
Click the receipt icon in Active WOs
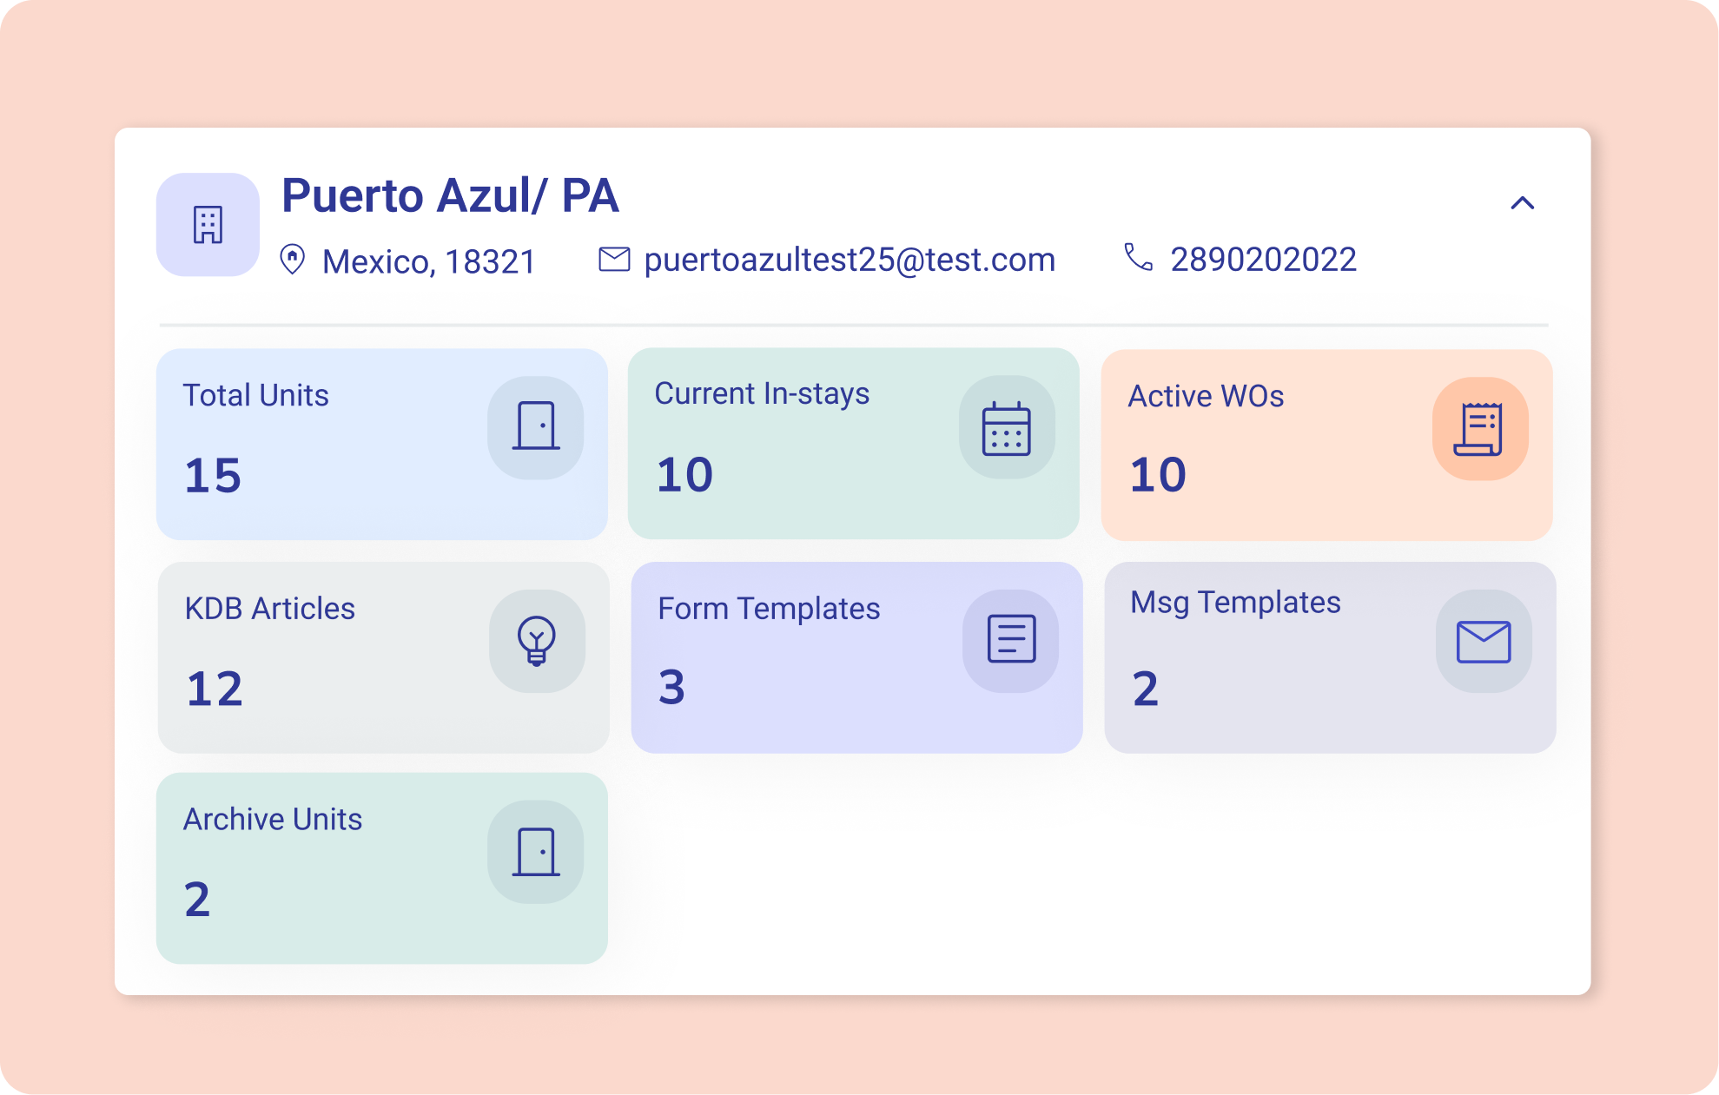coord(1479,428)
